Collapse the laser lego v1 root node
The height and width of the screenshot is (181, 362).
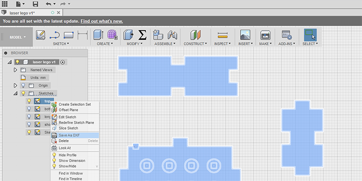pyautogui.click(x=9, y=62)
